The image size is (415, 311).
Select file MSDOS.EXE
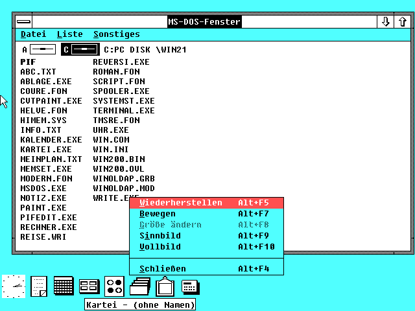pyautogui.click(x=43, y=189)
